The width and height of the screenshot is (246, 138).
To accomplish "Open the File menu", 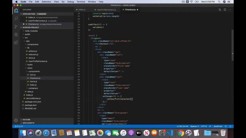I will pos(31,2).
